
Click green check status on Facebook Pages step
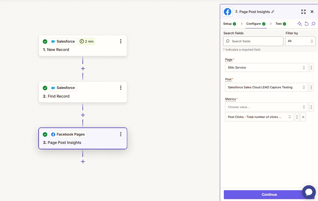click(x=45, y=135)
